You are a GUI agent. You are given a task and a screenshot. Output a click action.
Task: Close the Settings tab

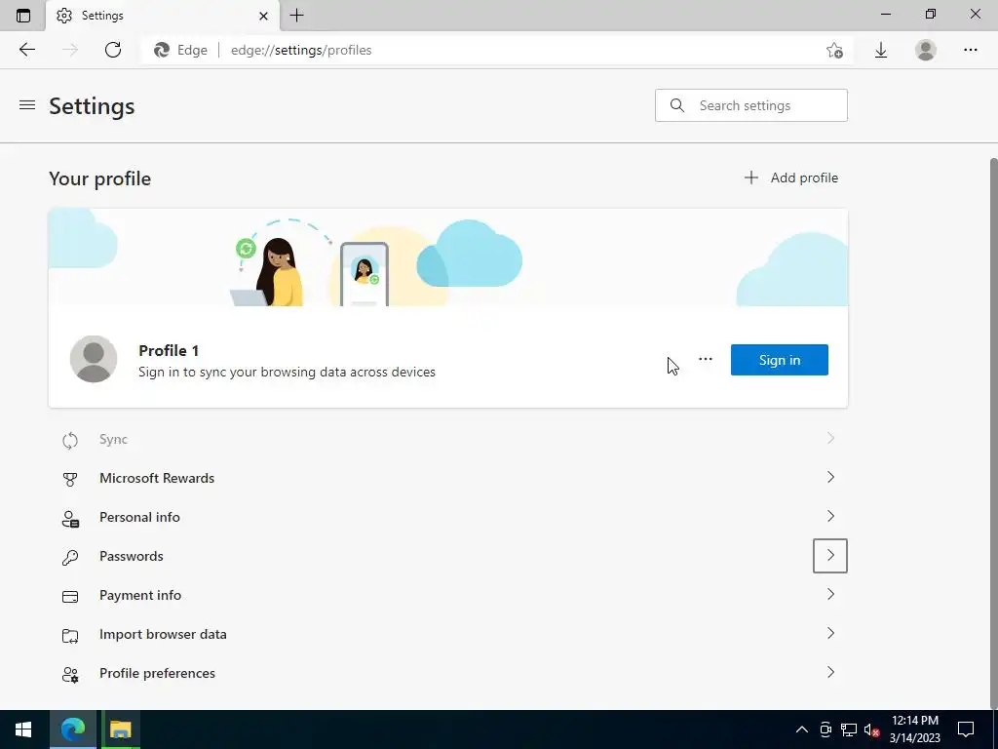click(263, 16)
